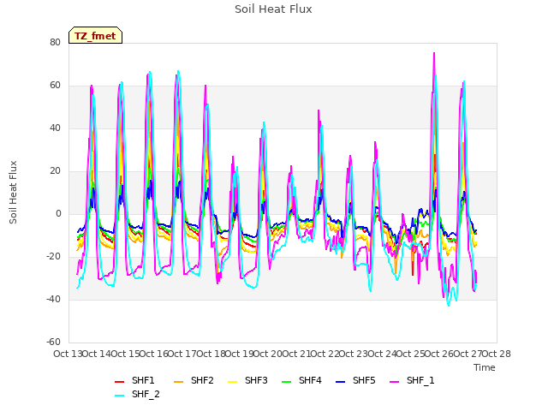This screenshot has width=548, height=411.
Task: Toggle the SHF_2 legend entry
Action: (137, 394)
